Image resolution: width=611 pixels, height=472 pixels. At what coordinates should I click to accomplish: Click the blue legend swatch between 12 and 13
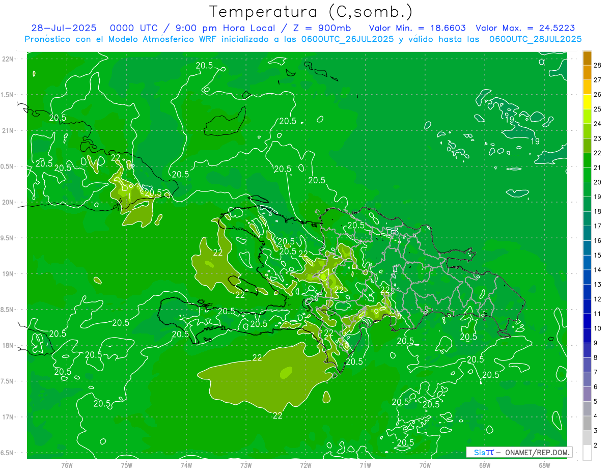click(x=587, y=292)
